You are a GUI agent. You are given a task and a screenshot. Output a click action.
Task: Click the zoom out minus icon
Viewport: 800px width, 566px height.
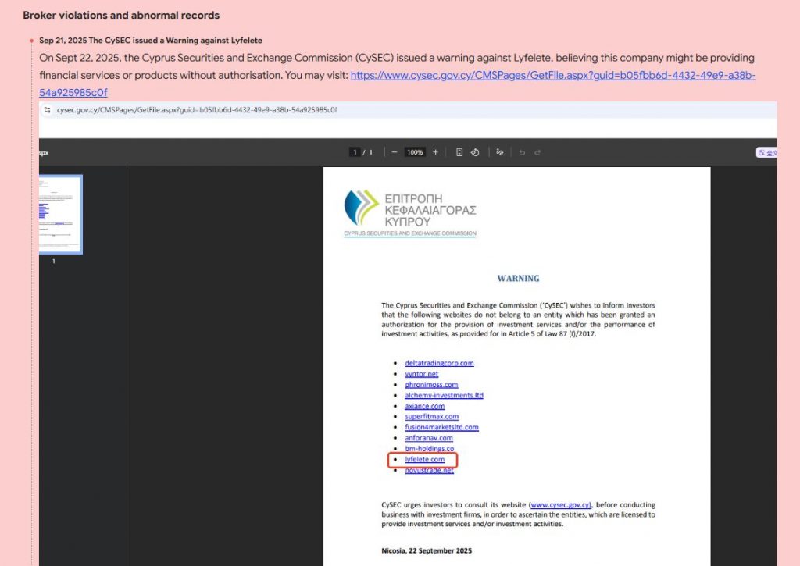pos(395,152)
